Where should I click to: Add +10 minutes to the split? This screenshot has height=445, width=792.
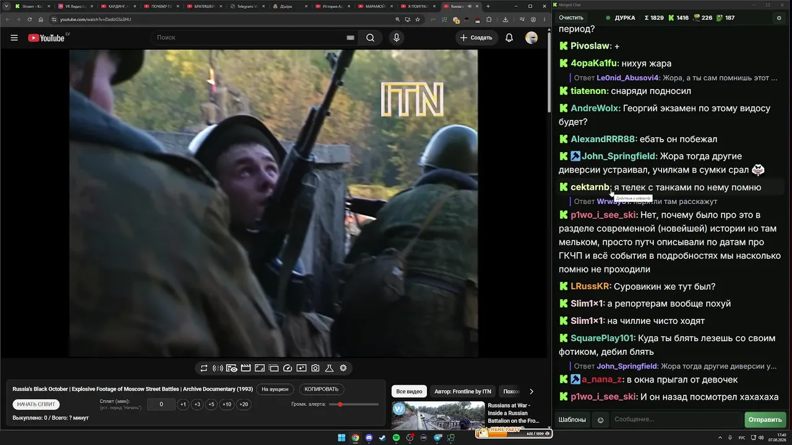(x=227, y=404)
